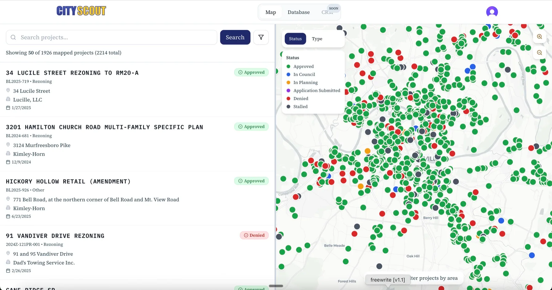The height and width of the screenshot is (290, 552).
Task: Click the Berry Hill map label
Action: coord(431,218)
